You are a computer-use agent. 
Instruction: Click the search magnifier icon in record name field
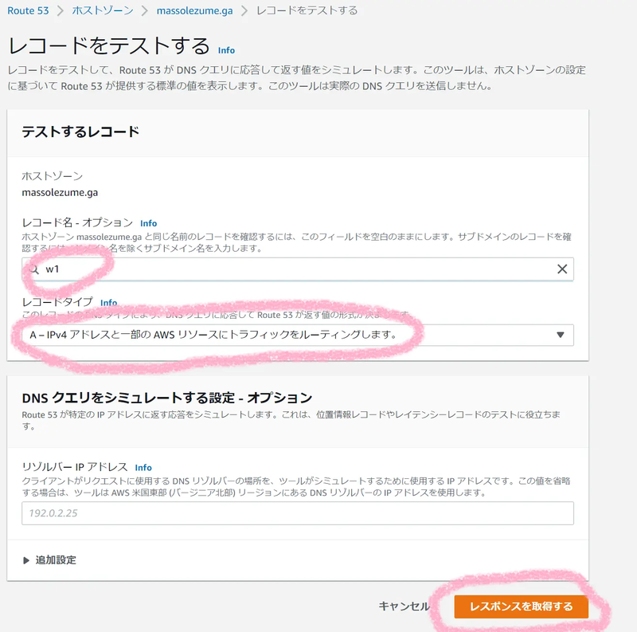(34, 269)
